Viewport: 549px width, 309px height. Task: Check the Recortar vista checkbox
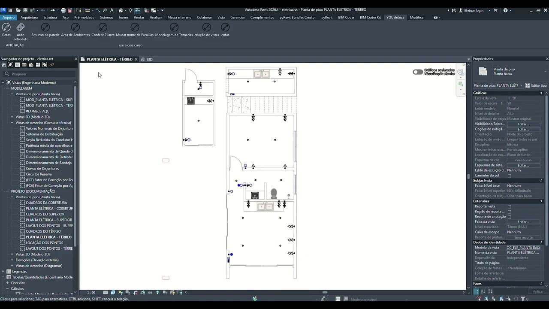click(x=509, y=206)
